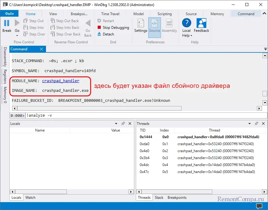
Task: Toggle Source mode preference
Action: point(155,27)
